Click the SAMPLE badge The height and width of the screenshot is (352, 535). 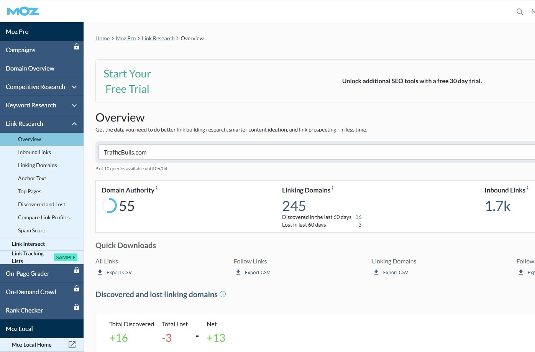click(x=66, y=257)
